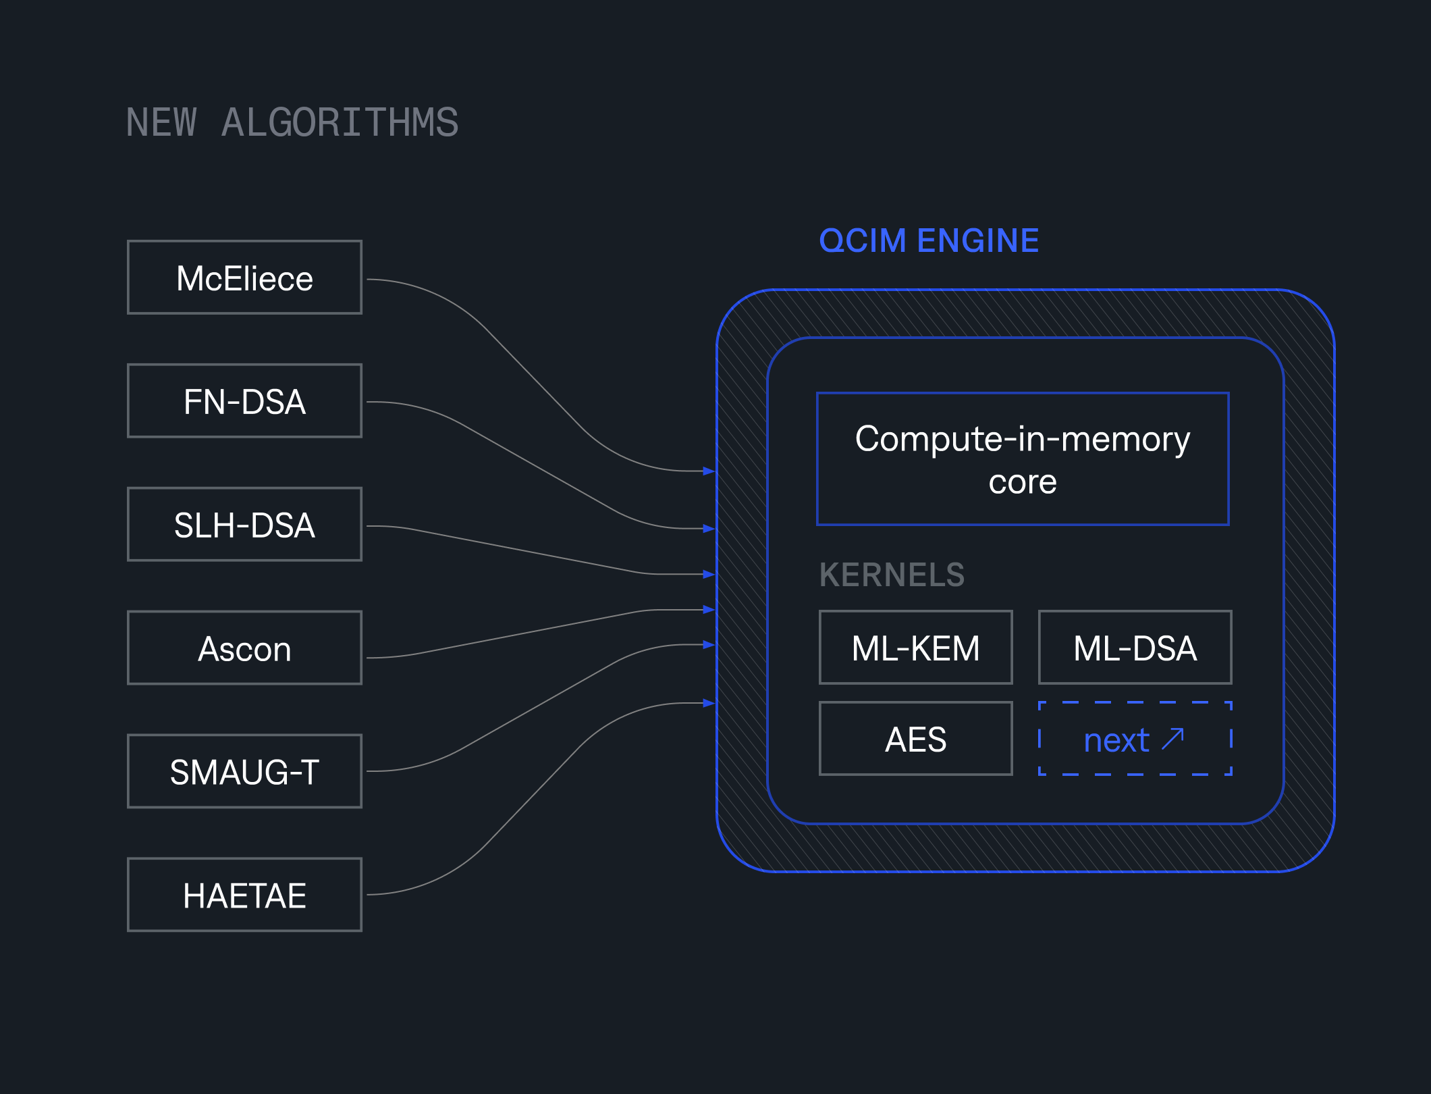Click the McEliece algorithm box

coord(244,278)
